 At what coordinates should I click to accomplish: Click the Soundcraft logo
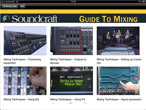[30, 19]
